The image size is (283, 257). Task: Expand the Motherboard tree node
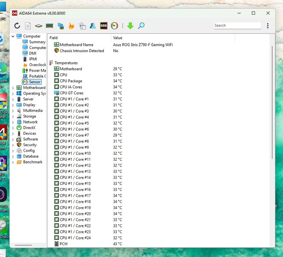coord(13,88)
